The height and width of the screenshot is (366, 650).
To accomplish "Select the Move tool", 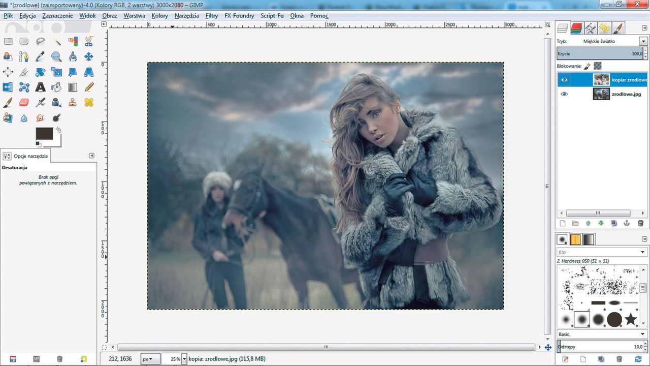I will tap(89, 56).
